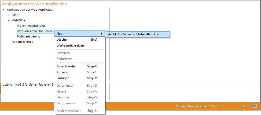
Task: Collapse the root Konfiguration der Web-Applikation node
Action: [x=3, y=10]
